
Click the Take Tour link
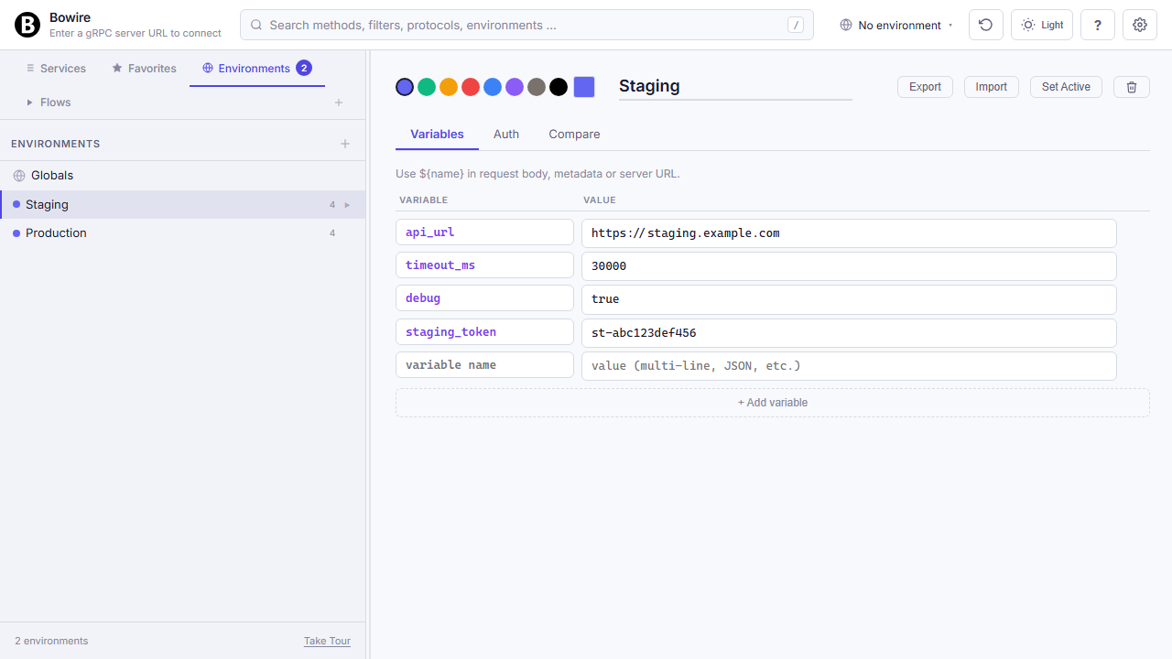(x=327, y=642)
